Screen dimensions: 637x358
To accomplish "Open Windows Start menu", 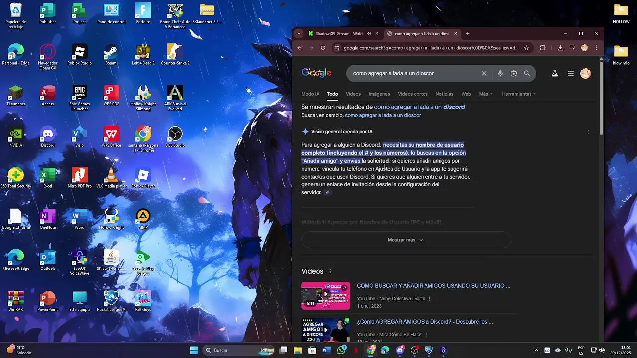I will coord(194,350).
